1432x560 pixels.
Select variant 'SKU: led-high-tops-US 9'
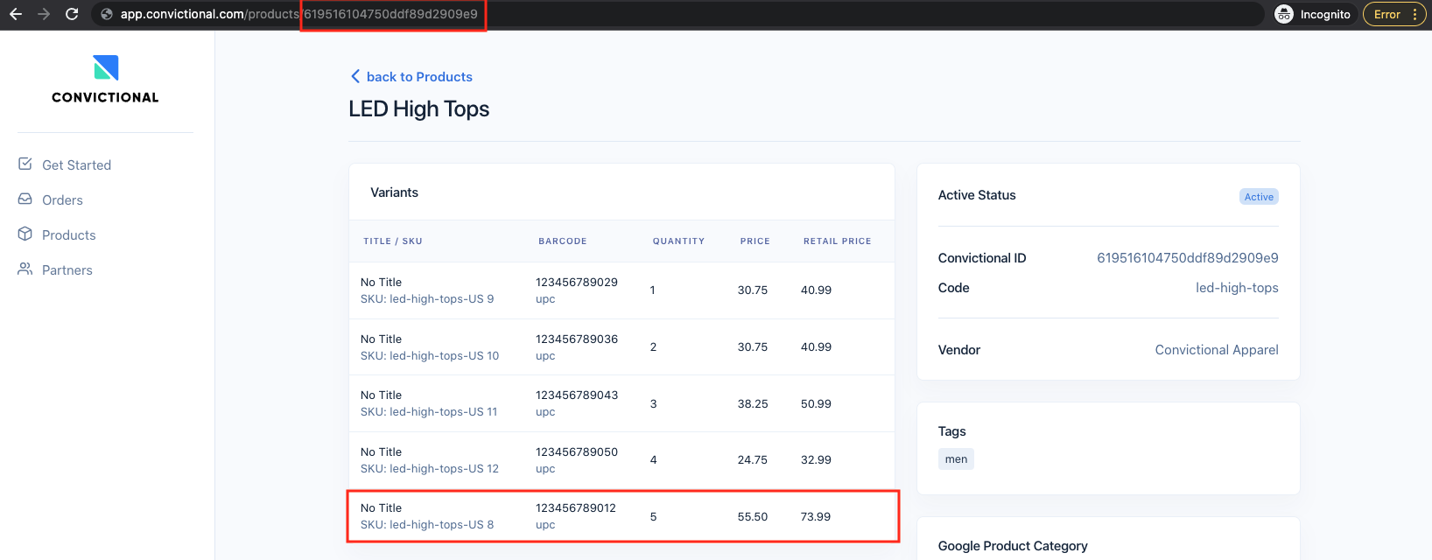(427, 299)
